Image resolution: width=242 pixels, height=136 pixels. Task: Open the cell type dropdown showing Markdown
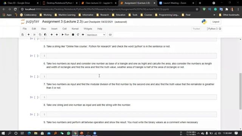(x=96, y=35)
